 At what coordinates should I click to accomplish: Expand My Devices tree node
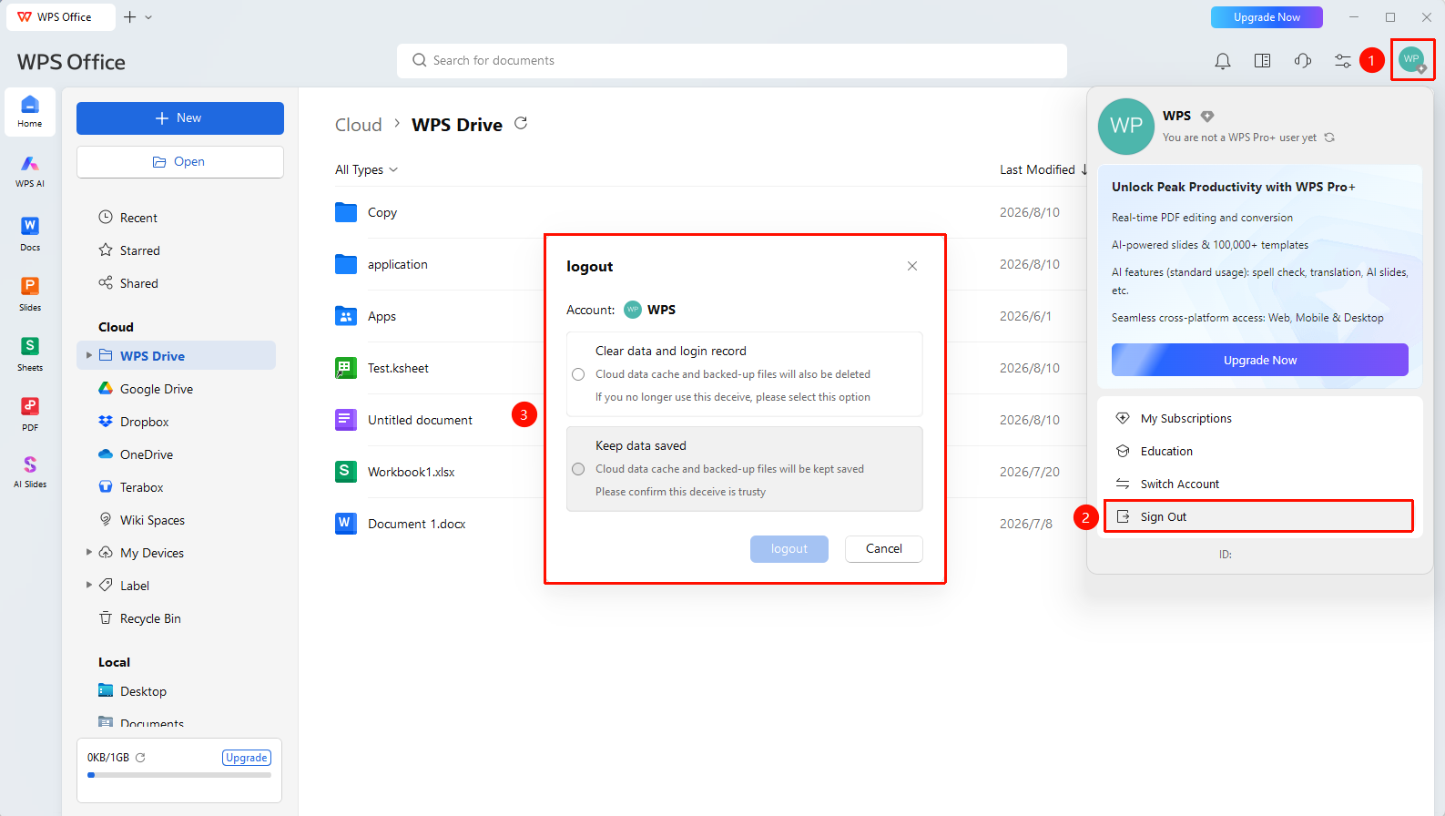[x=88, y=552]
